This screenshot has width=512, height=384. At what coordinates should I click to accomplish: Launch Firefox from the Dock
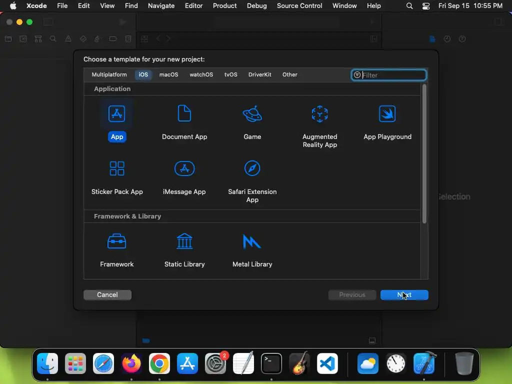tap(131, 363)
